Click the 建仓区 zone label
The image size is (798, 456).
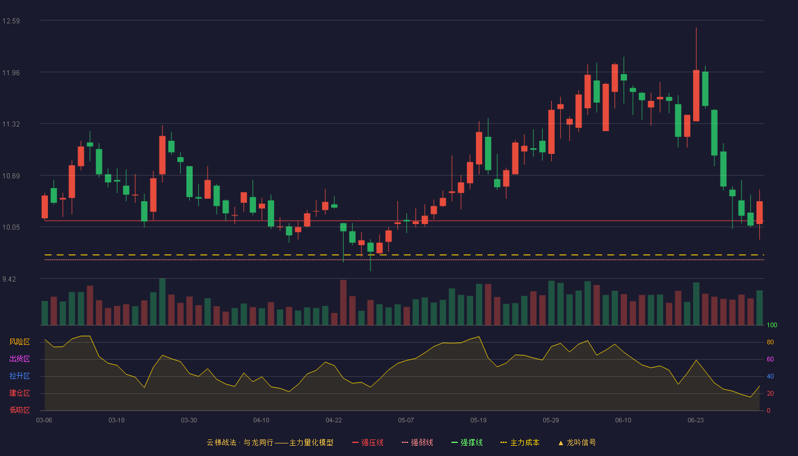click(19, 393)
